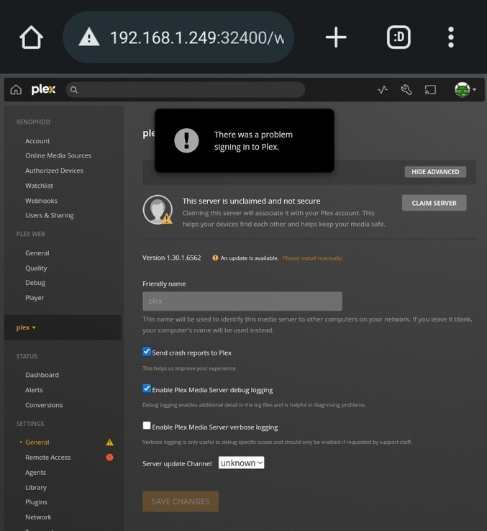The height and width of the screenshot is (531, 487).
Task: Open the Alerts status page
Action: [x=34, y=390]
